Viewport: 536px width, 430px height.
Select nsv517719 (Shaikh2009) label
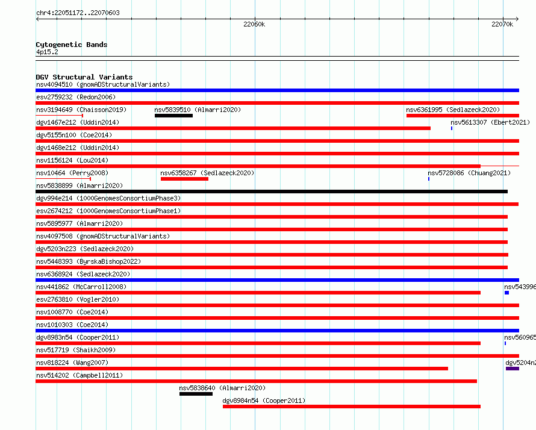pos(76,350)
